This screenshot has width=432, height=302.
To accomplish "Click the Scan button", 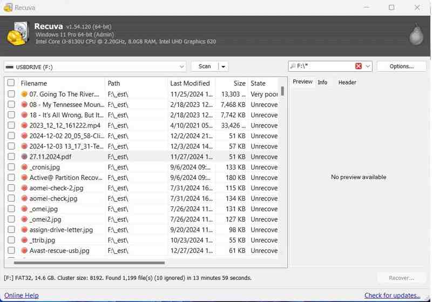I will [205, 66].
